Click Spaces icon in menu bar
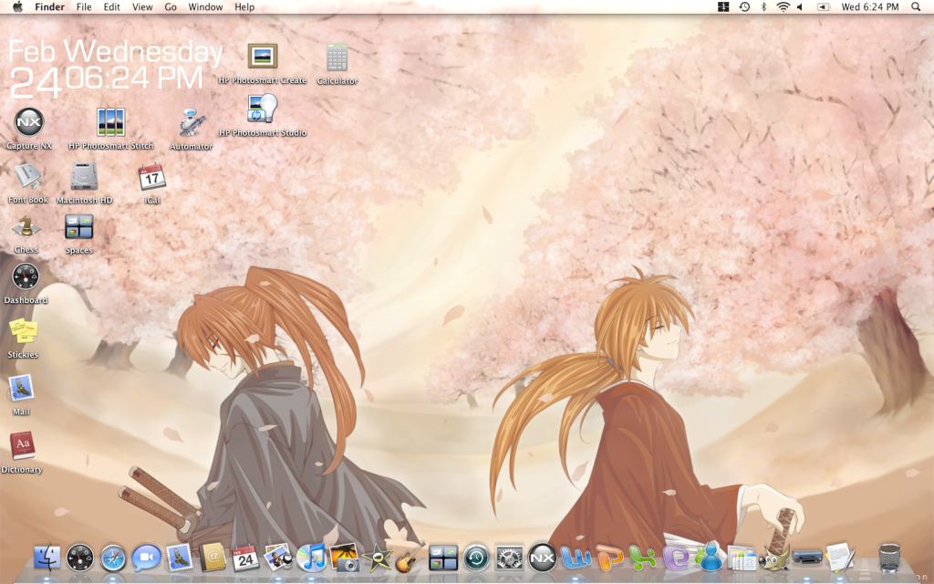The width and height of the screenshot is (934, 584). pyautogui.click(x=723, y=7)
